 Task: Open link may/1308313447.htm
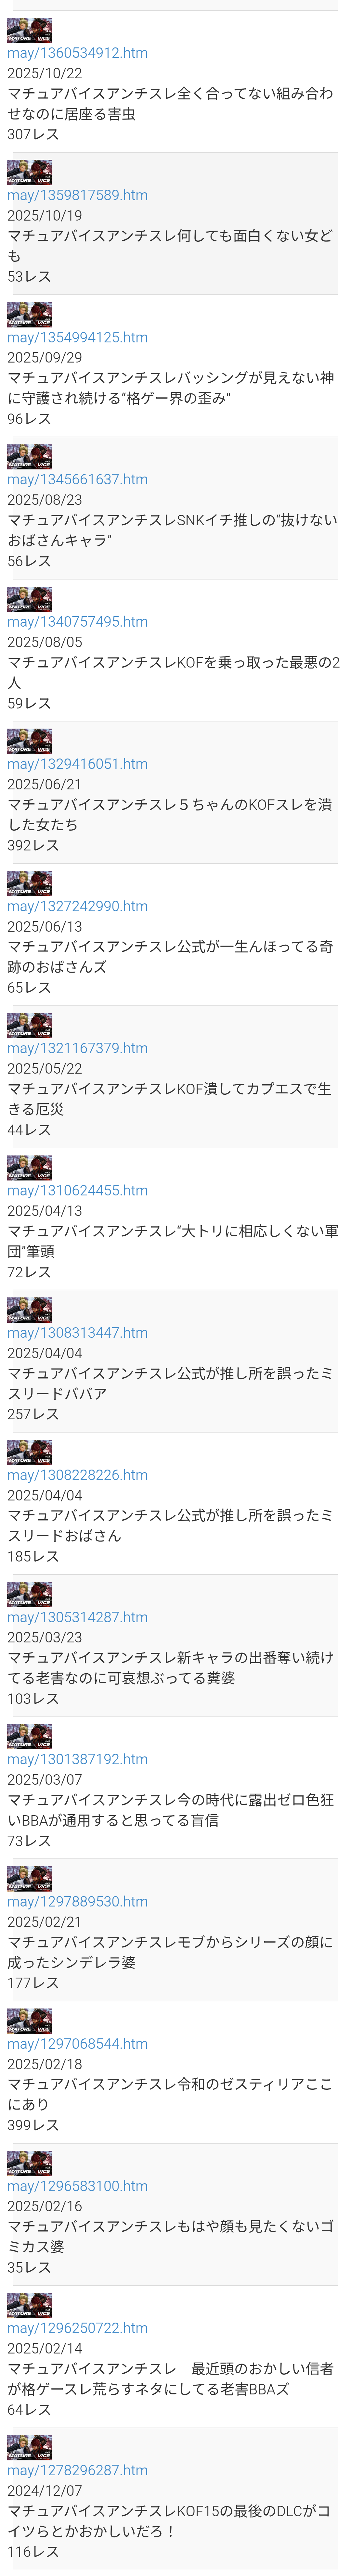point(77,1331)
